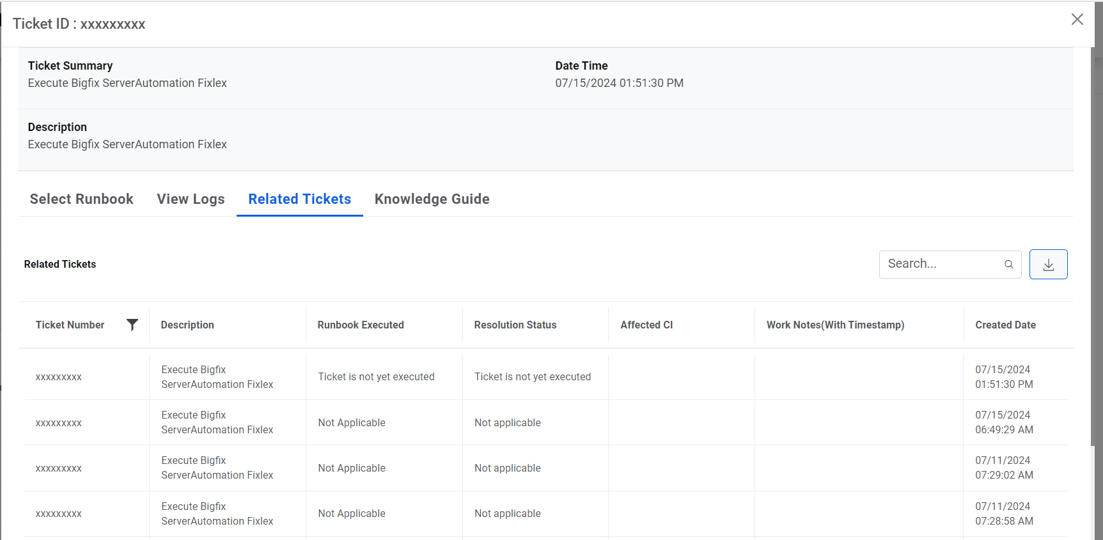Click the Affected CI column header
Image resolution: width=1103 pixels, height=540 pixels.
point(646,325)
